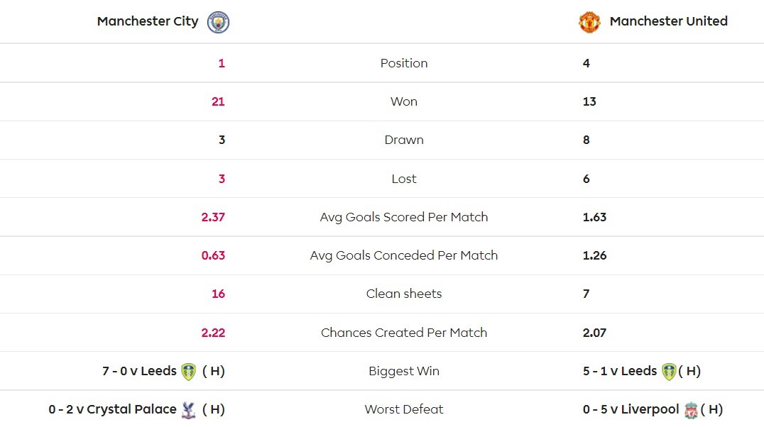The image size is (764, 427).
Task: Click the Manchester City club crest
Action: 218,22
